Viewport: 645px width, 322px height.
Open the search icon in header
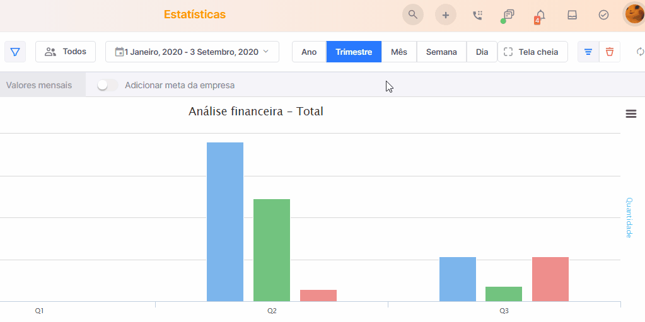coord(412,14)
